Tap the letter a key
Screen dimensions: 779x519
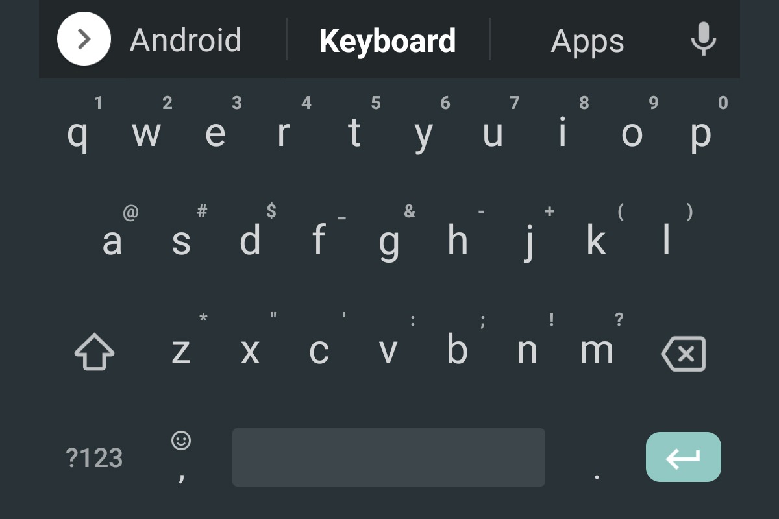pyautogui.click(x=112, y=240)
